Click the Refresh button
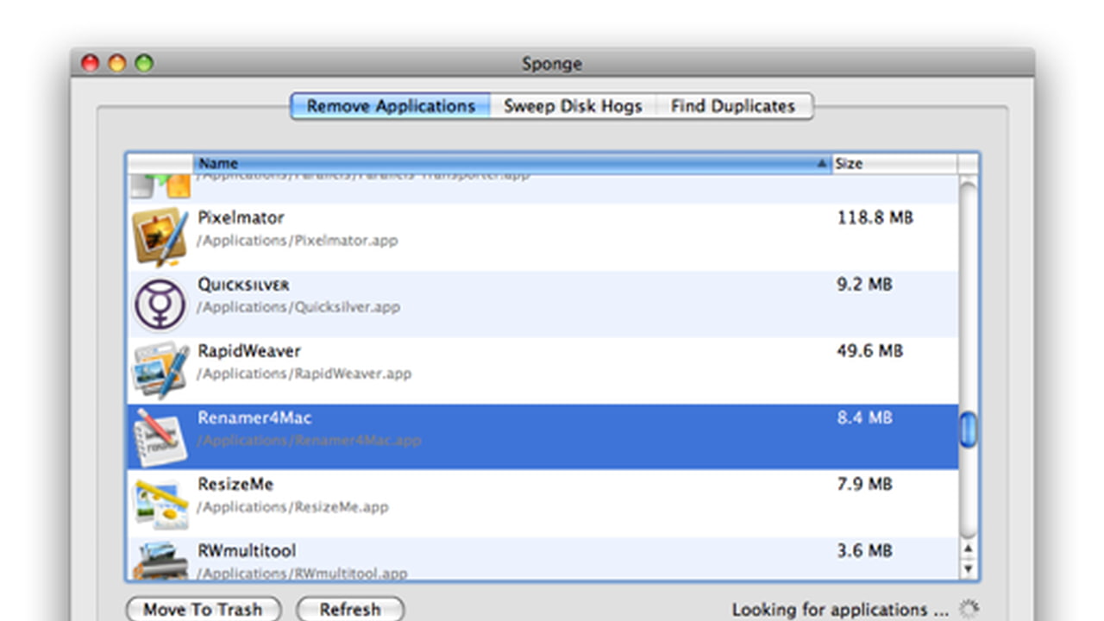Screen dimensions: 1104x621 coord(350,609)
